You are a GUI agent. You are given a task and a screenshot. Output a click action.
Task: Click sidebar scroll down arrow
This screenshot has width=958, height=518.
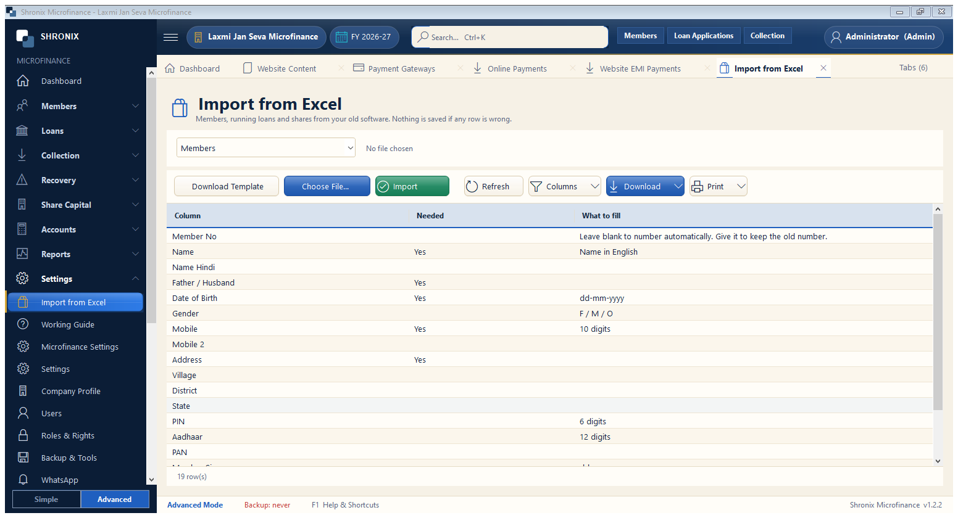tap(151, 480)
